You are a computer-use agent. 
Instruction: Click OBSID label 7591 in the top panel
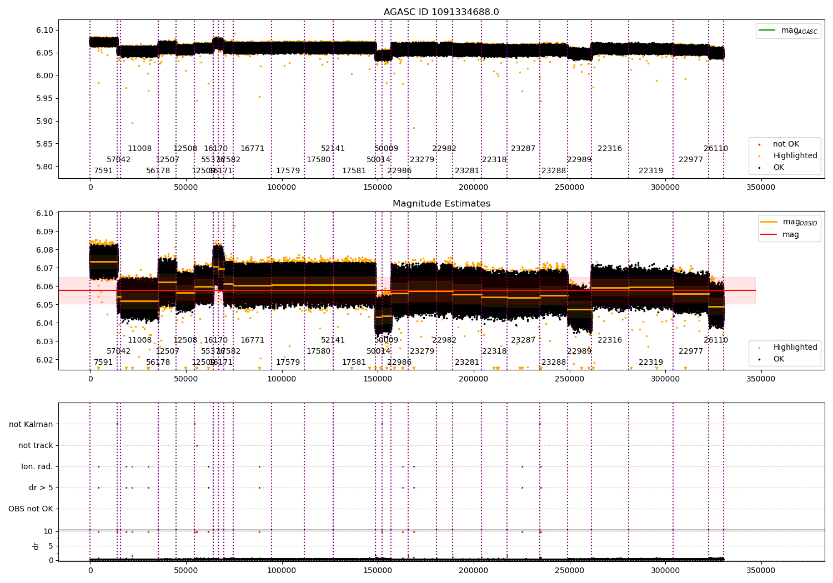coord(103,171)
